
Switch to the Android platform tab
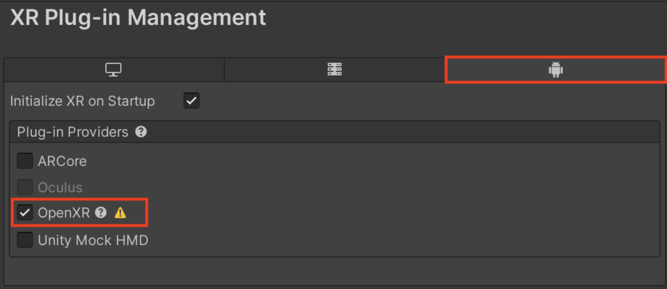[555, 70]
